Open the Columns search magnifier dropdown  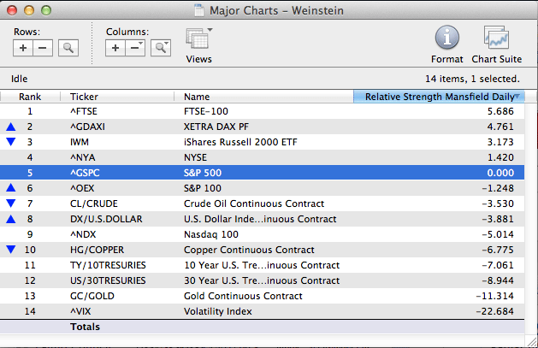click(161, 48)
